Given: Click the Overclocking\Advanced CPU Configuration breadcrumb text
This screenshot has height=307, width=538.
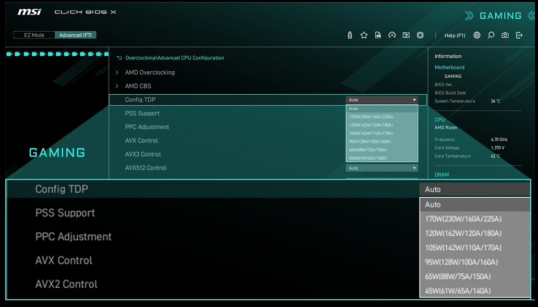Looking at the screenshot, I should coord(175,58).
